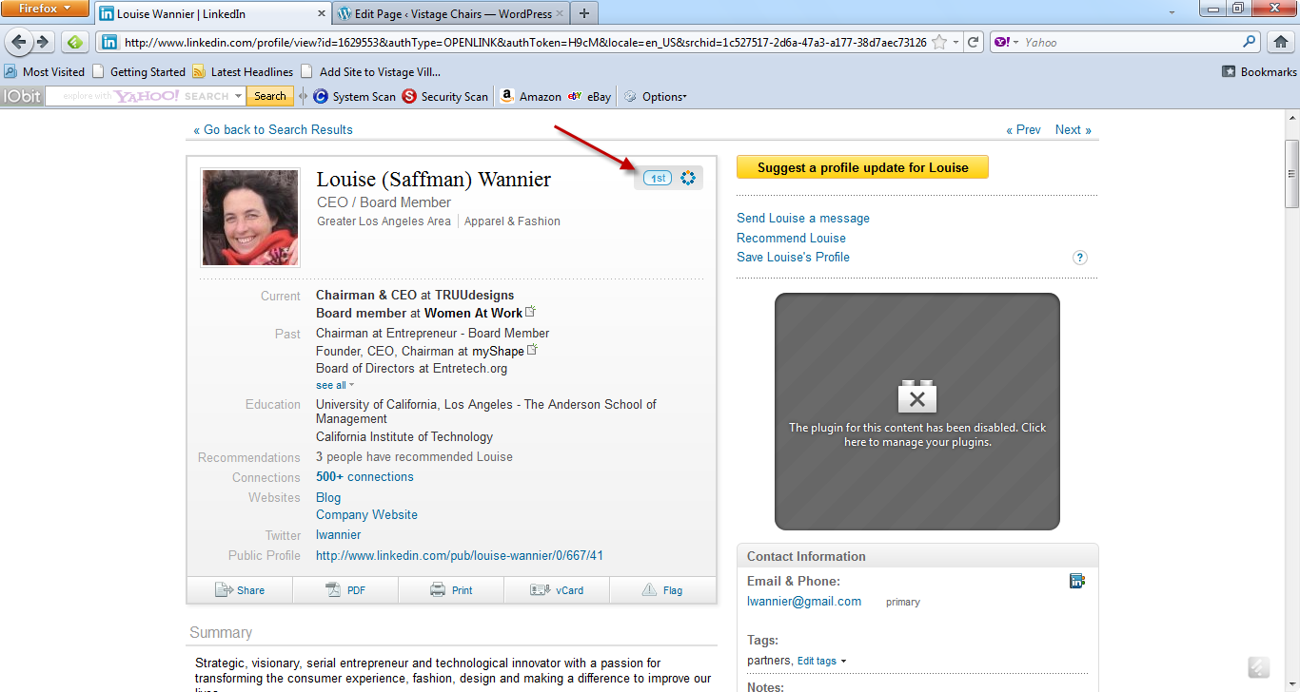Download the profile as PDF
Image resolution: width=1300 pixels, height=692 pixels.
coord(345,590)
